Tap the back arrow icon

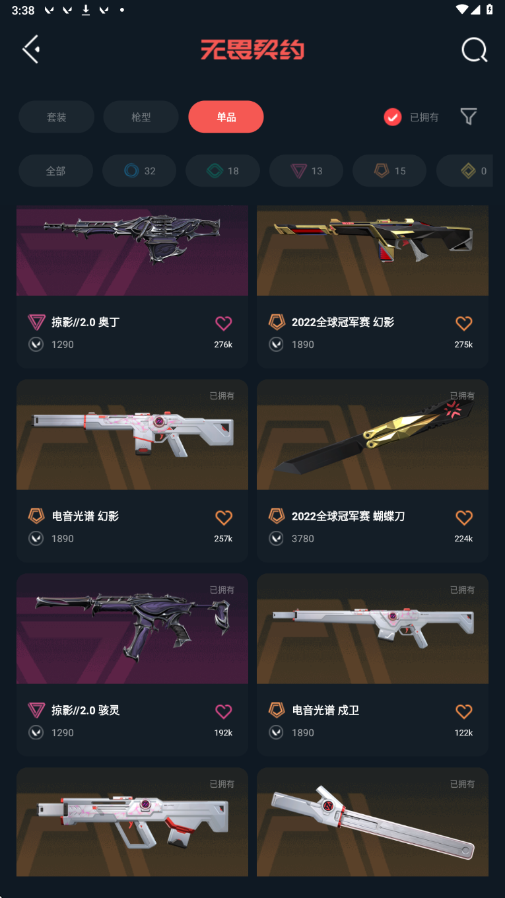31,50
